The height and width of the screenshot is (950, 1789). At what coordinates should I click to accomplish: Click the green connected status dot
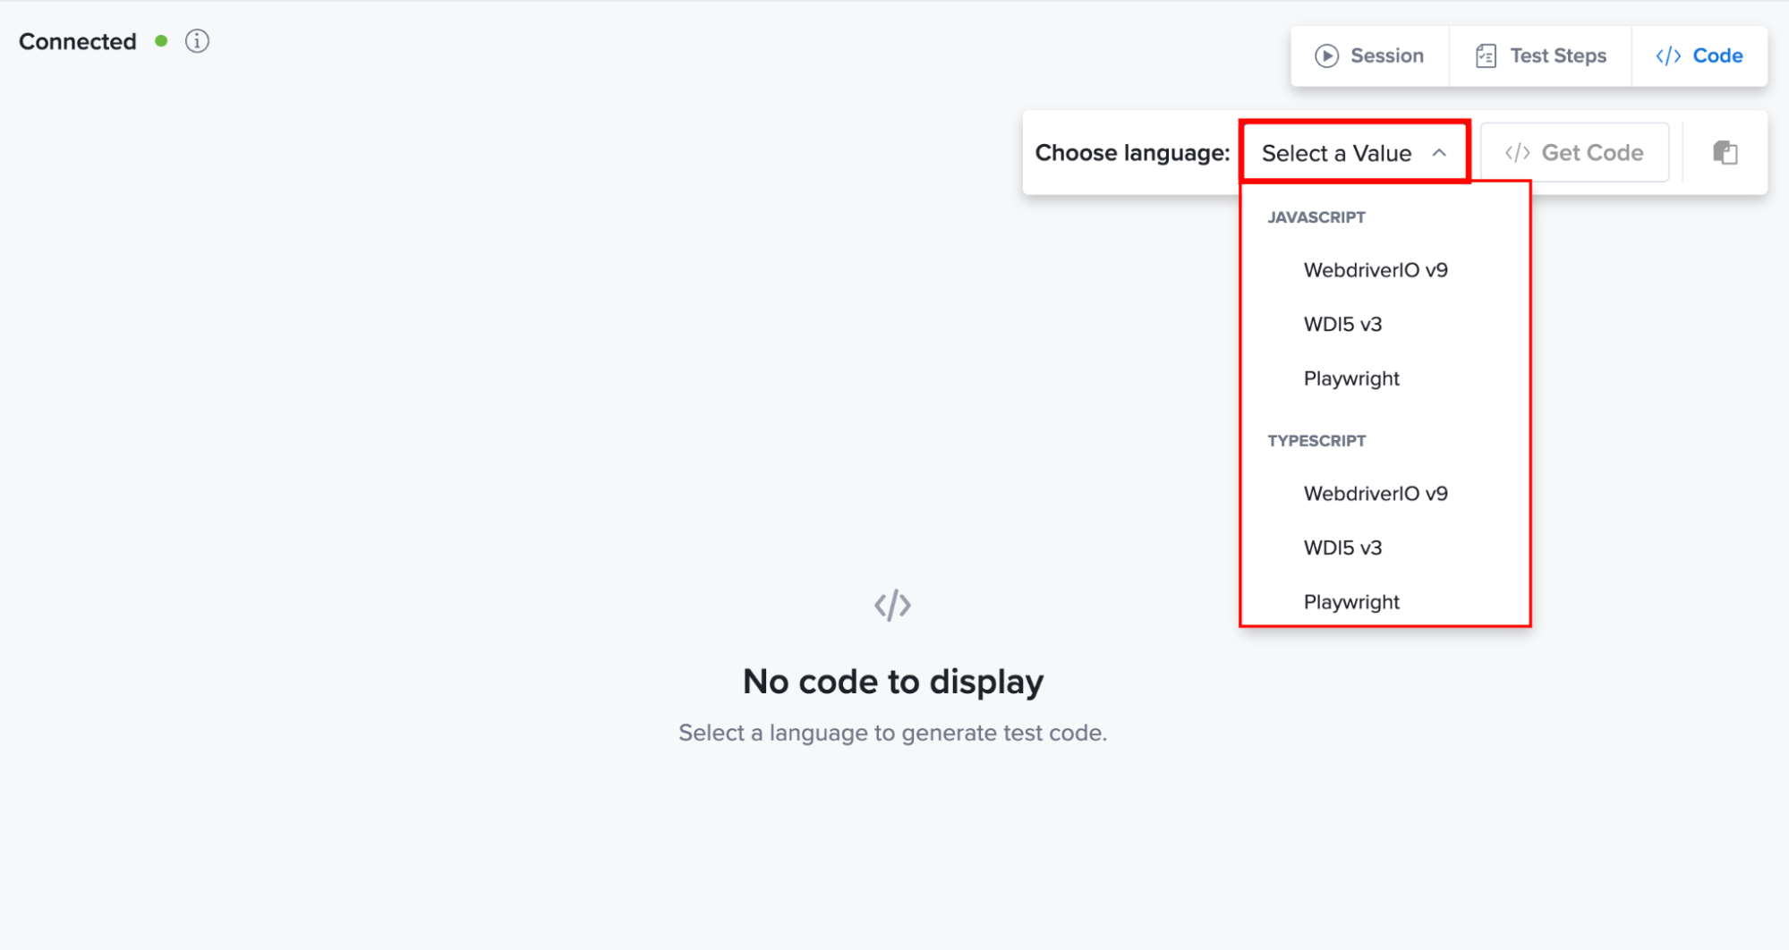161,41
